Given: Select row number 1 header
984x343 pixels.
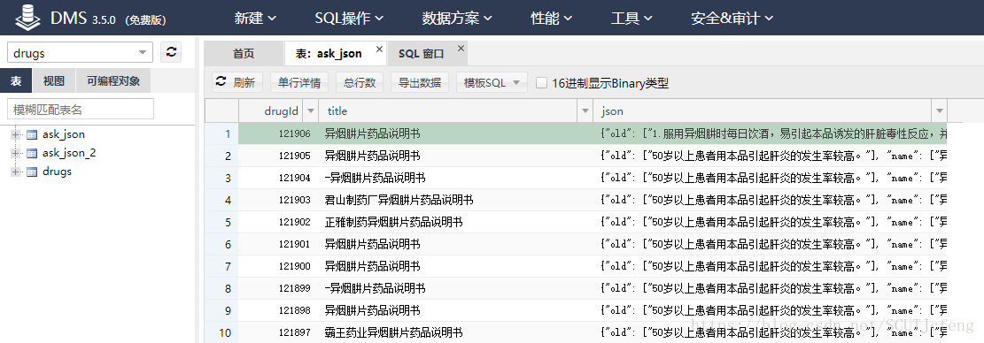Looking at the screenshot, I should (x=221, y=133).
